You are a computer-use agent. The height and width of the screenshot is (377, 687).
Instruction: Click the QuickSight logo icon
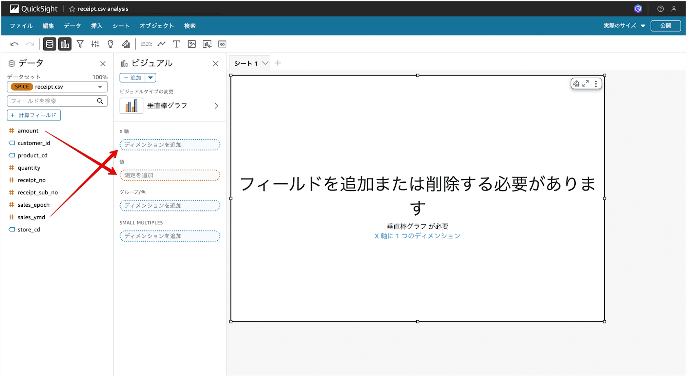pos(14,9)
